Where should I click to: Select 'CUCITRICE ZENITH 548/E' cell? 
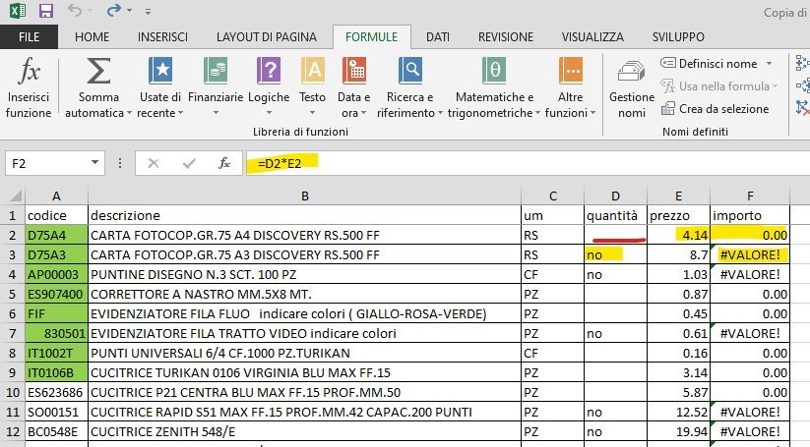pyautogui.click(x=305, y=431)
